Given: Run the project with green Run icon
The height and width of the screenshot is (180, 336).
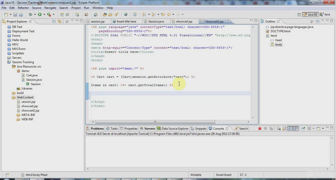Looking at the screenshot, I should coord(40,14).
